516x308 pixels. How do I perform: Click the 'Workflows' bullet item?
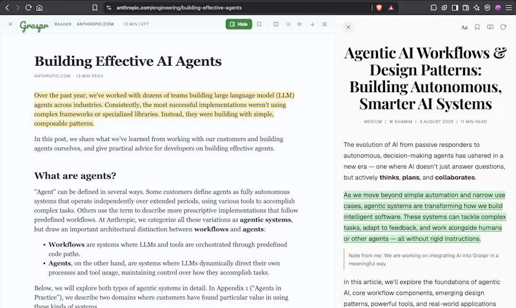tap(168, 249)
